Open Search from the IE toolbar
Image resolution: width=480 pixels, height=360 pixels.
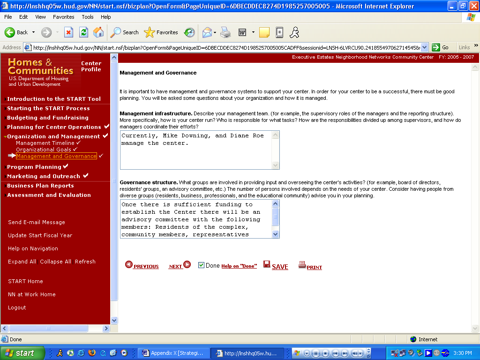click(124, 32)
